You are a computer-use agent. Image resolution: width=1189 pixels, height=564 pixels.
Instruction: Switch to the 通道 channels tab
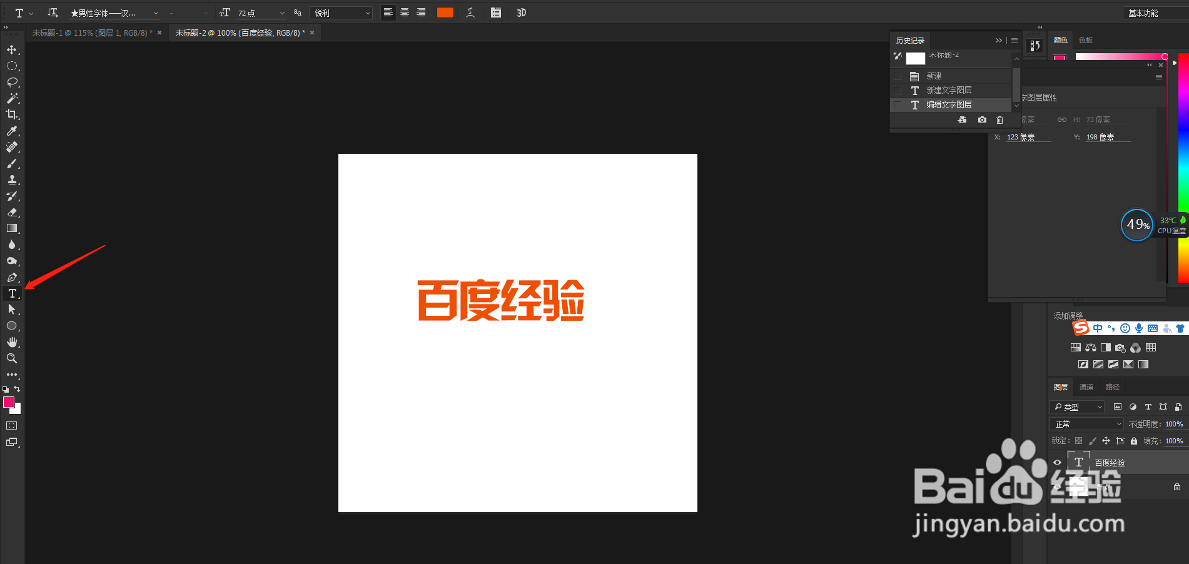[1086, 387]
